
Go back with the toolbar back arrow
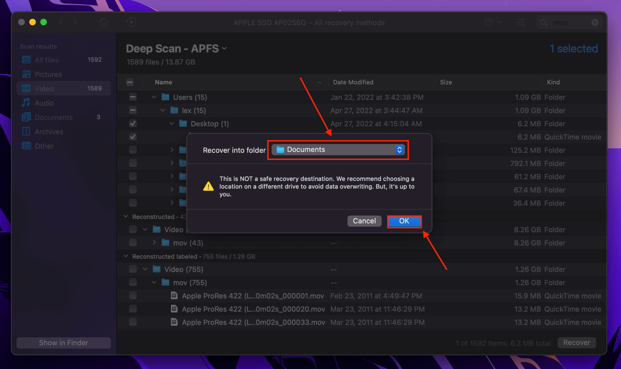(x=61, y=22)
